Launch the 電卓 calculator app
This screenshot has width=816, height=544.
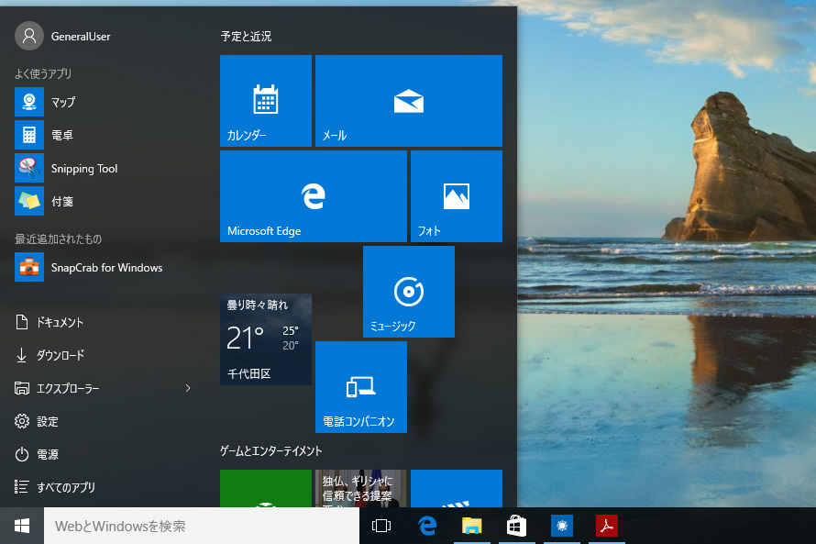point(105,136)
